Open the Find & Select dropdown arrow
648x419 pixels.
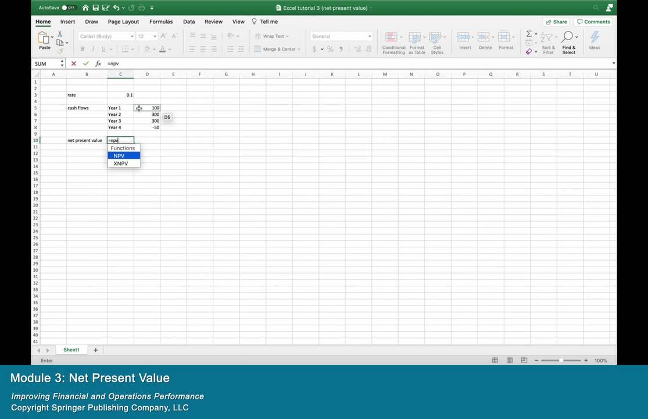(577, 37)
